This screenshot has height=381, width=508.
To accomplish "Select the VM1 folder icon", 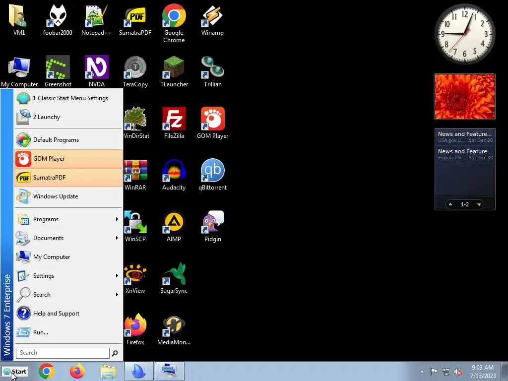I will click(x=19, y=19).
